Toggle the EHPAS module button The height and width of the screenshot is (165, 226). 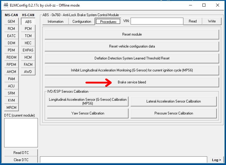point(28,50)
